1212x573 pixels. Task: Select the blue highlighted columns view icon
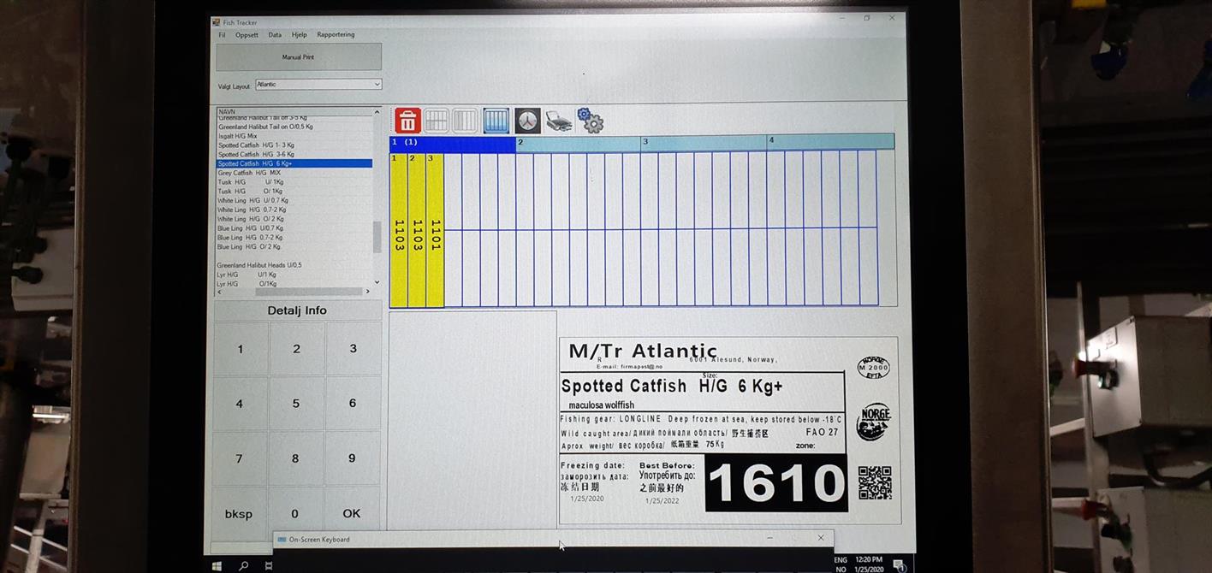point(496,121)
